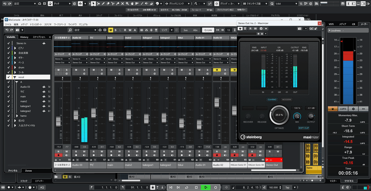The height and width of the screenshot is (191, 371).
Task: Toggle Iterative Quantize Q icon
Action: coord(272,4)
